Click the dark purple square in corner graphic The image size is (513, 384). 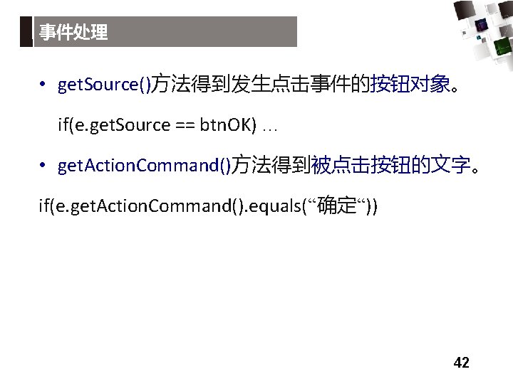481,26
